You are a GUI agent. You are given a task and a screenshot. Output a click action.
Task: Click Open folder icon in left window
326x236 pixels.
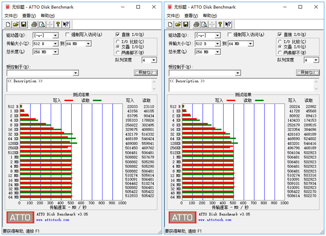click(x=16, y=24)
